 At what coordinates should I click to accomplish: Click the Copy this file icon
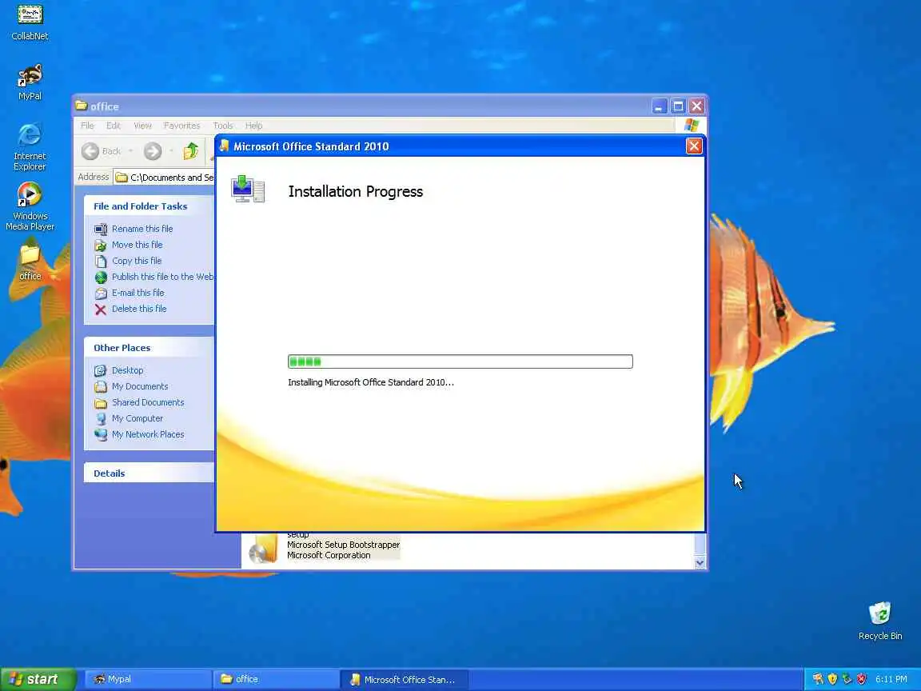[x=101, y=261]
